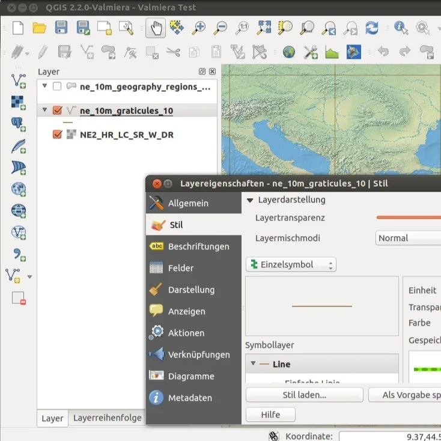This screenshot has width=441, height=441.
Task: Open the Diagramme tab
Action: coord(193,376)
